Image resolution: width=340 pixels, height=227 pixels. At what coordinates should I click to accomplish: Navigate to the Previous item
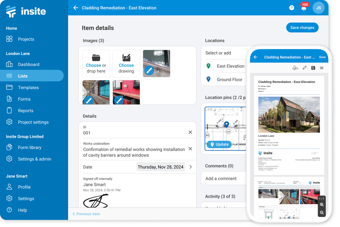[x=86, y=214]
